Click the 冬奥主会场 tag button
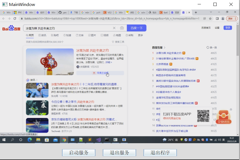The height and width of the screenshot is (160, 240). pos(100,73)
